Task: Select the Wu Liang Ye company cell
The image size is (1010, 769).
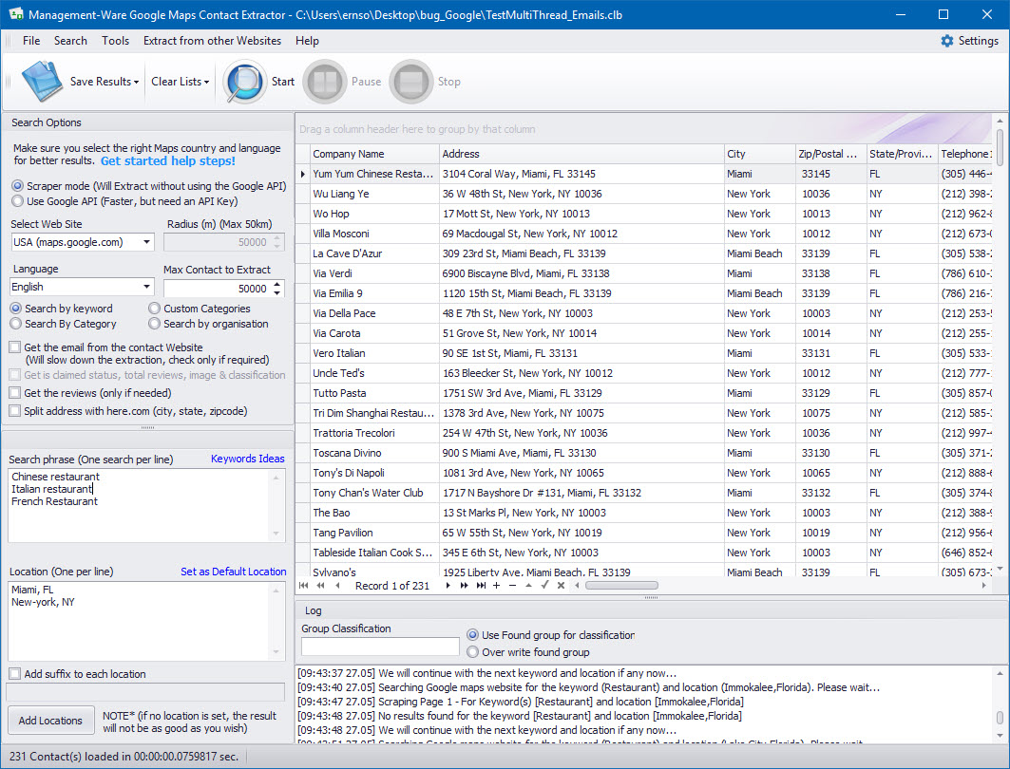Action: (x=373, y=194)
